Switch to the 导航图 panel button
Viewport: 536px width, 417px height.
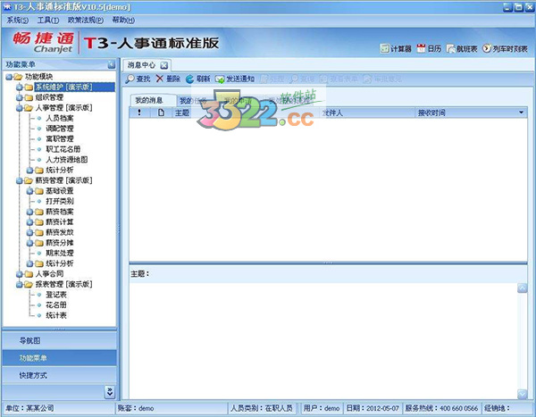click(x=60, y=341)
